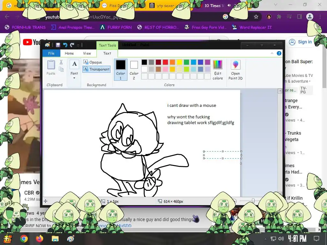
Task: Click the Google icon in address bar
Action: click(225, 17)
